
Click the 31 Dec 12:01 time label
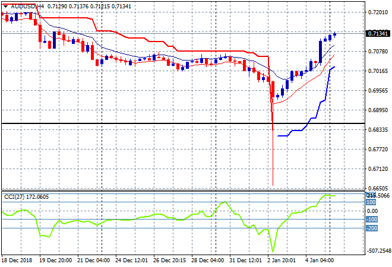245,260
